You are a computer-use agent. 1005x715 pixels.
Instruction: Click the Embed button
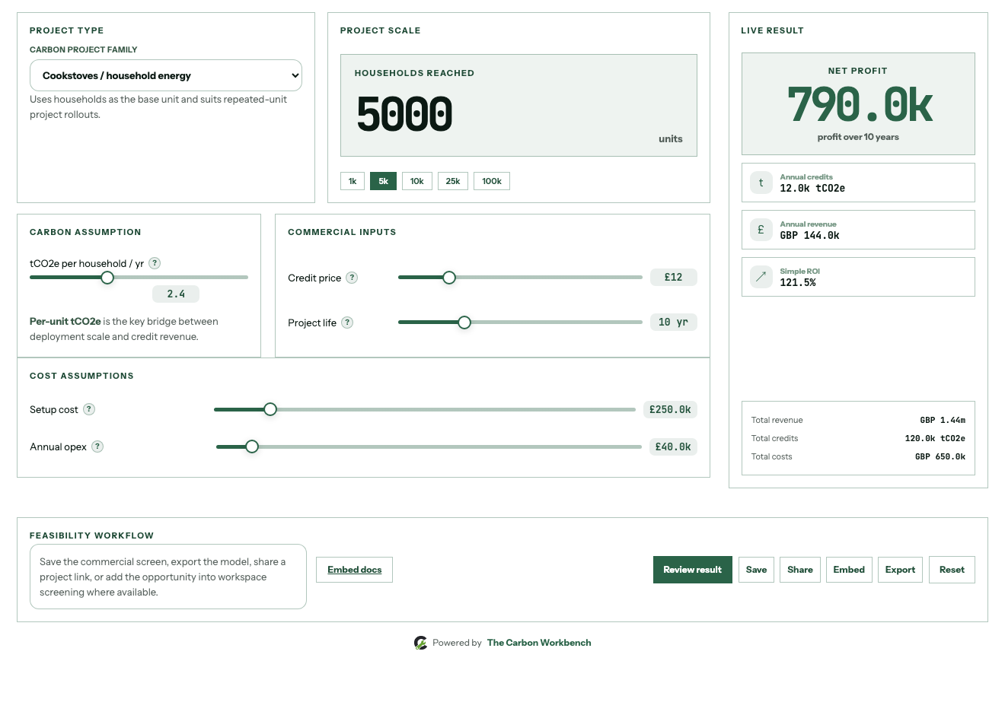click(x=849, y=570)
